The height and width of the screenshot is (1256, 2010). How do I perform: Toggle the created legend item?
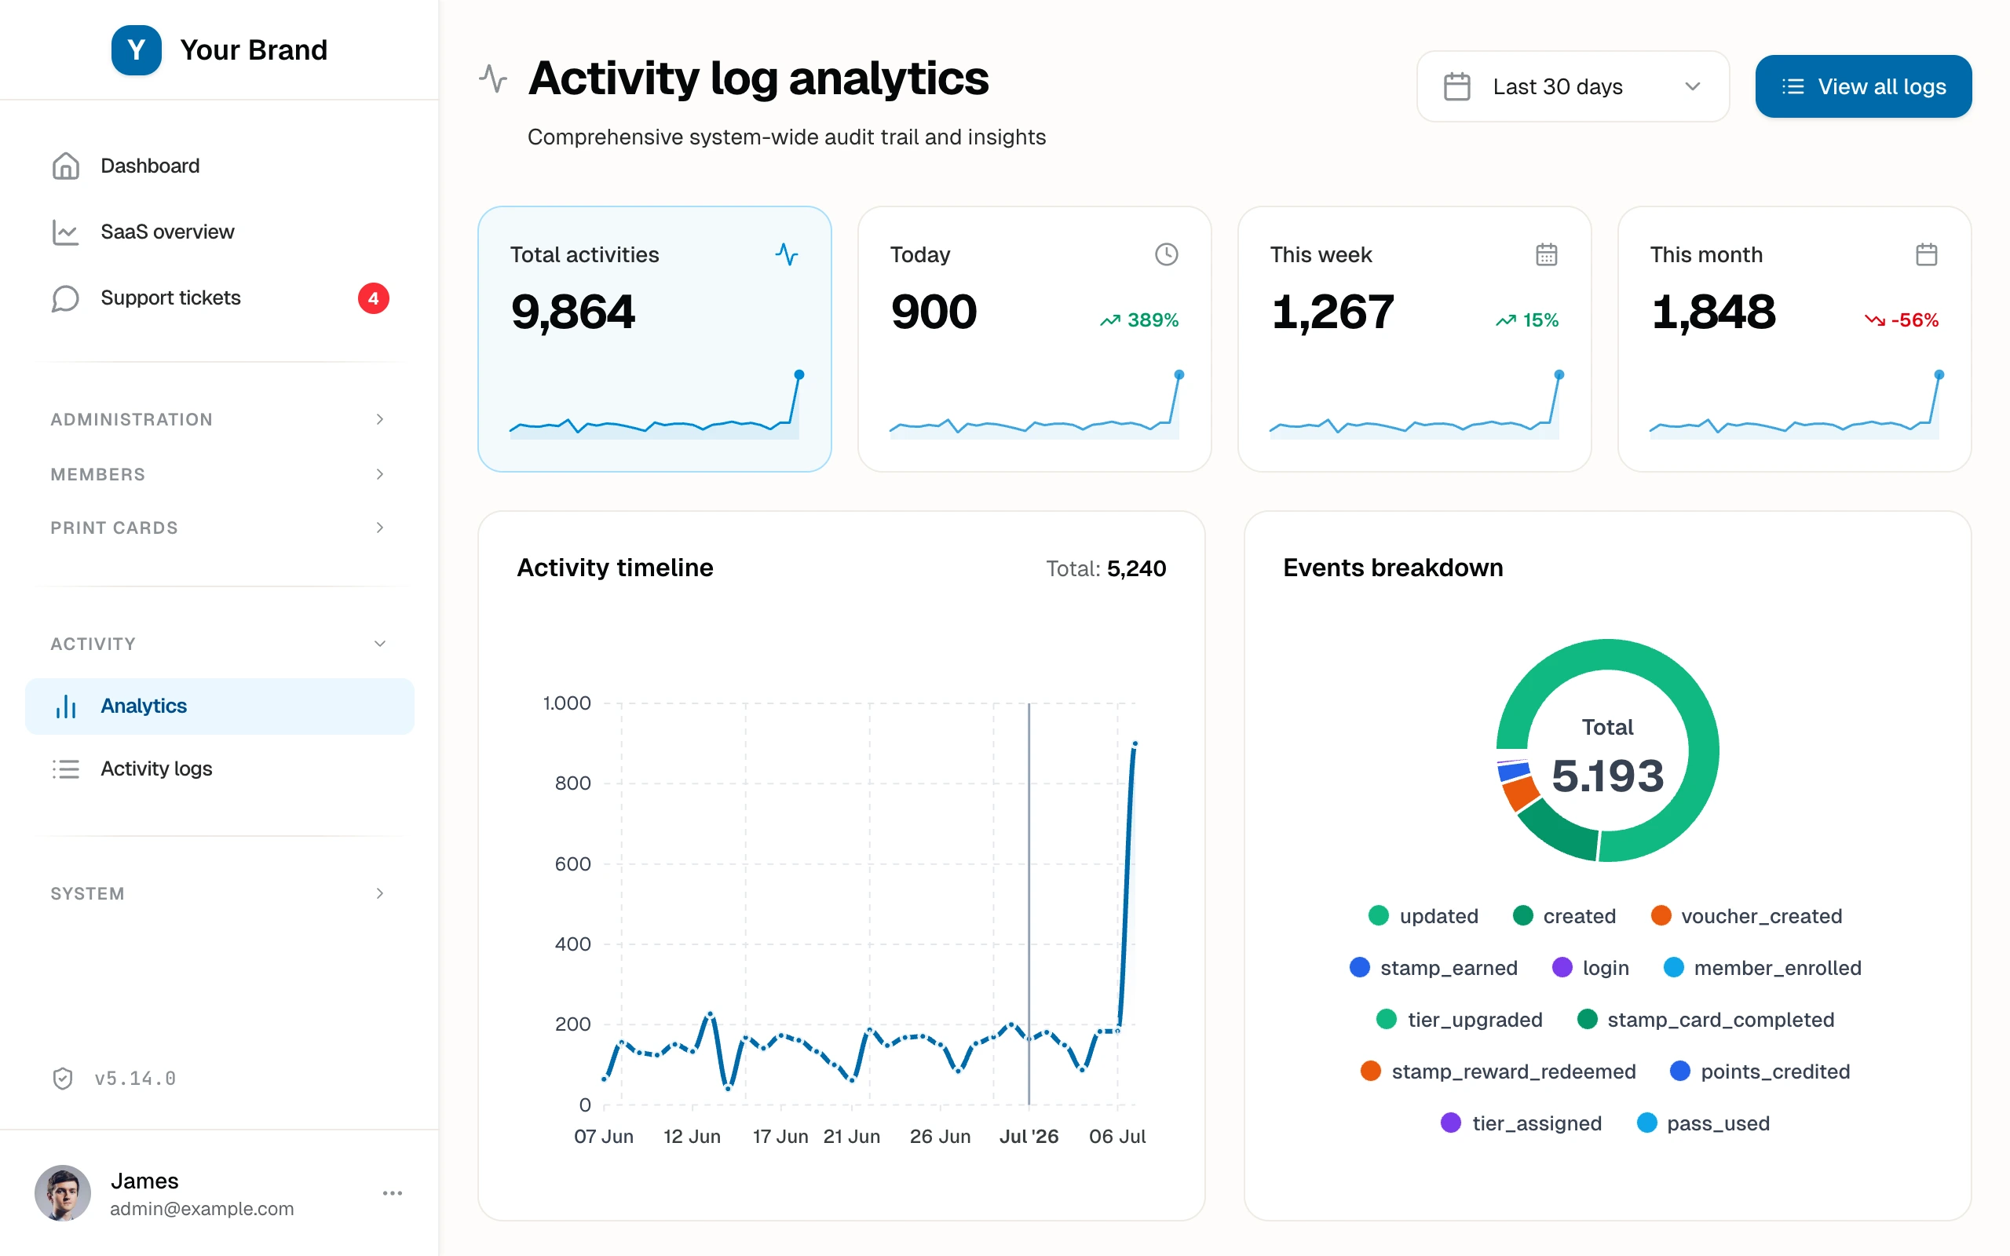[1564, 916]
